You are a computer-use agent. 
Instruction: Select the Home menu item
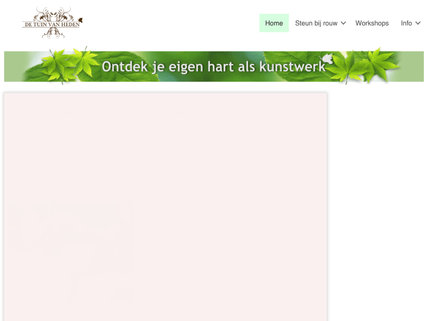tap(274, 23)
